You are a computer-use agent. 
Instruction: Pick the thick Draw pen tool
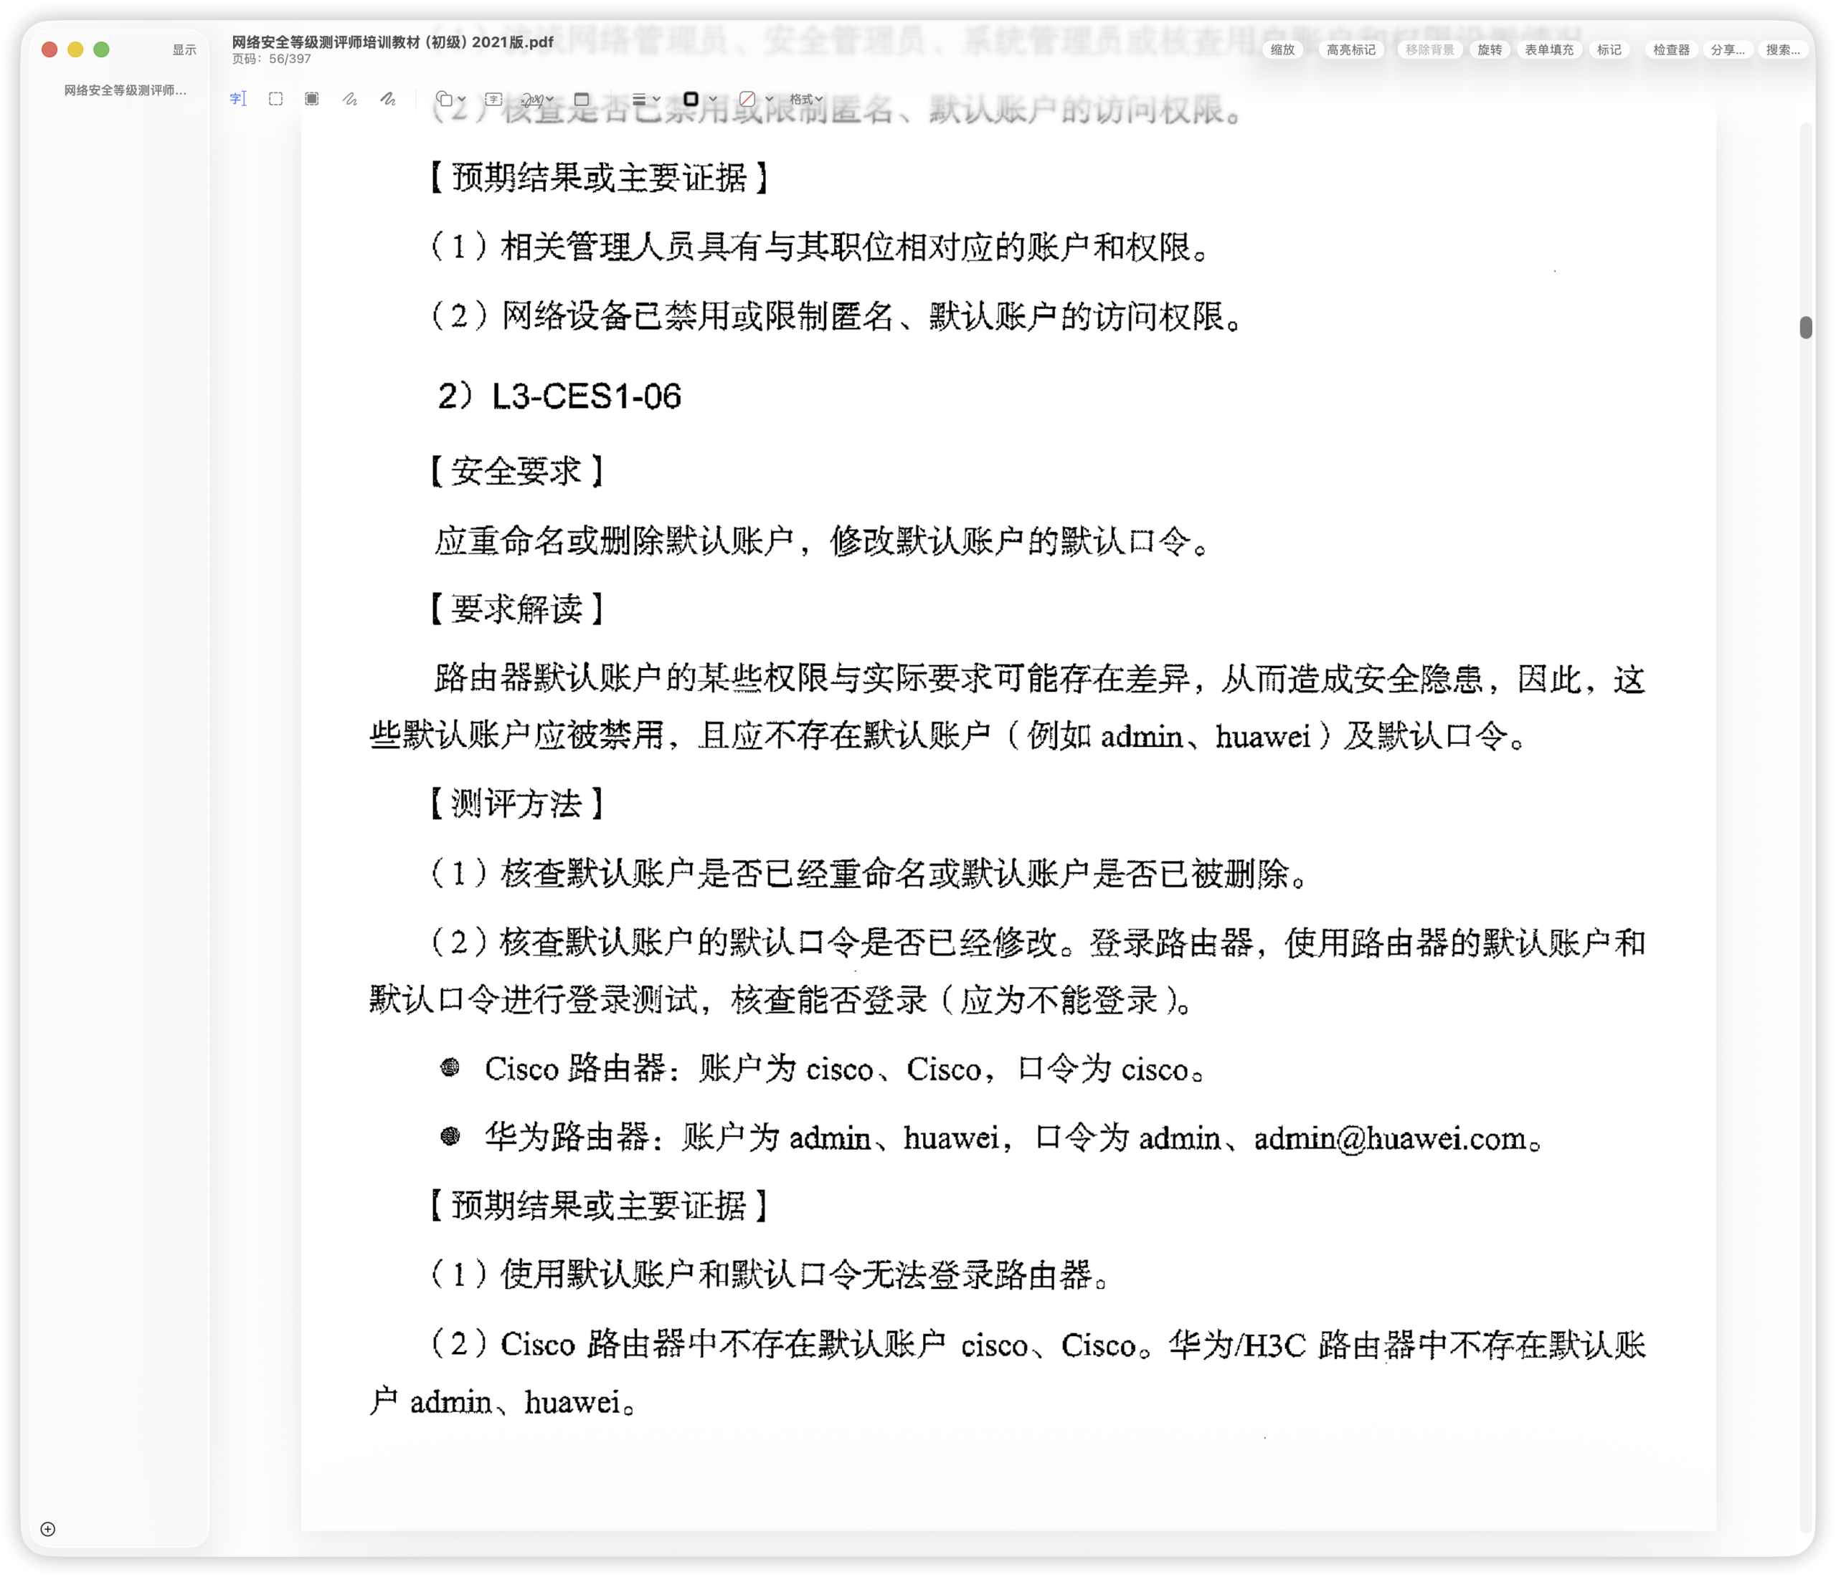(388, 99)
